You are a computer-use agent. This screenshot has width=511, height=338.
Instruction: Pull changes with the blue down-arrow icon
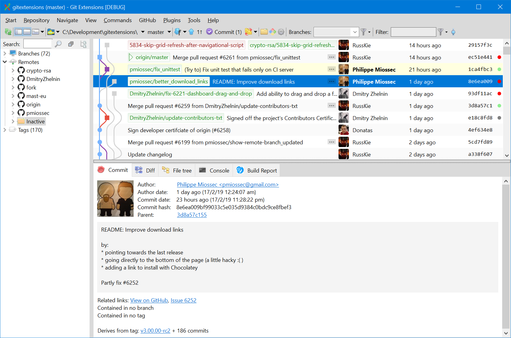click(178, 32)
